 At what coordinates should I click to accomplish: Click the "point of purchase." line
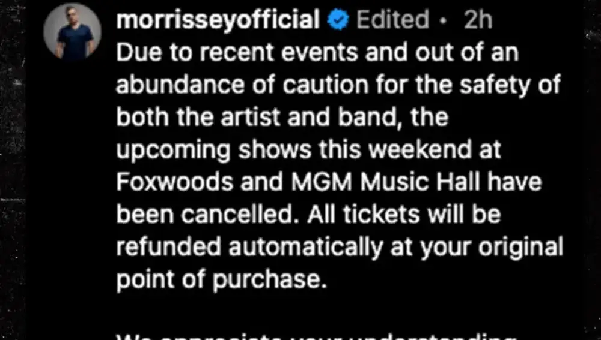(222, 281)
